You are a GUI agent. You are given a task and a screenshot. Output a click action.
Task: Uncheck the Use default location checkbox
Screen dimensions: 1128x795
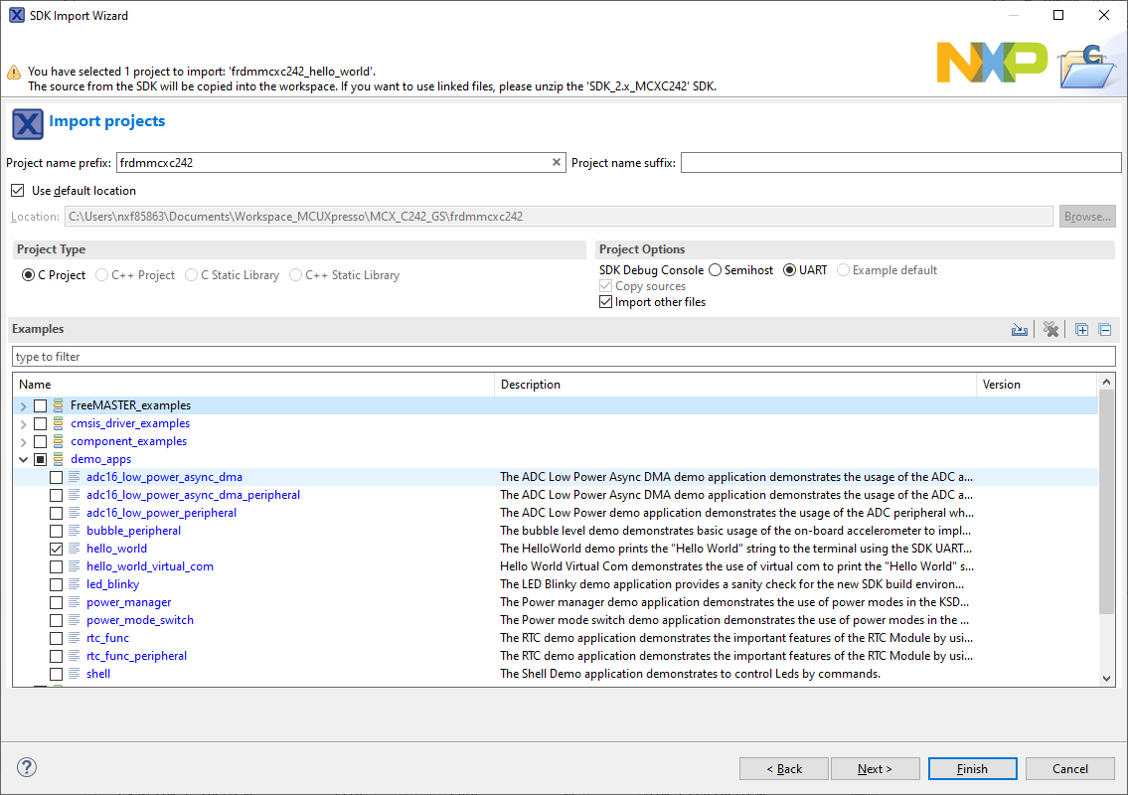tap(18, 191)
